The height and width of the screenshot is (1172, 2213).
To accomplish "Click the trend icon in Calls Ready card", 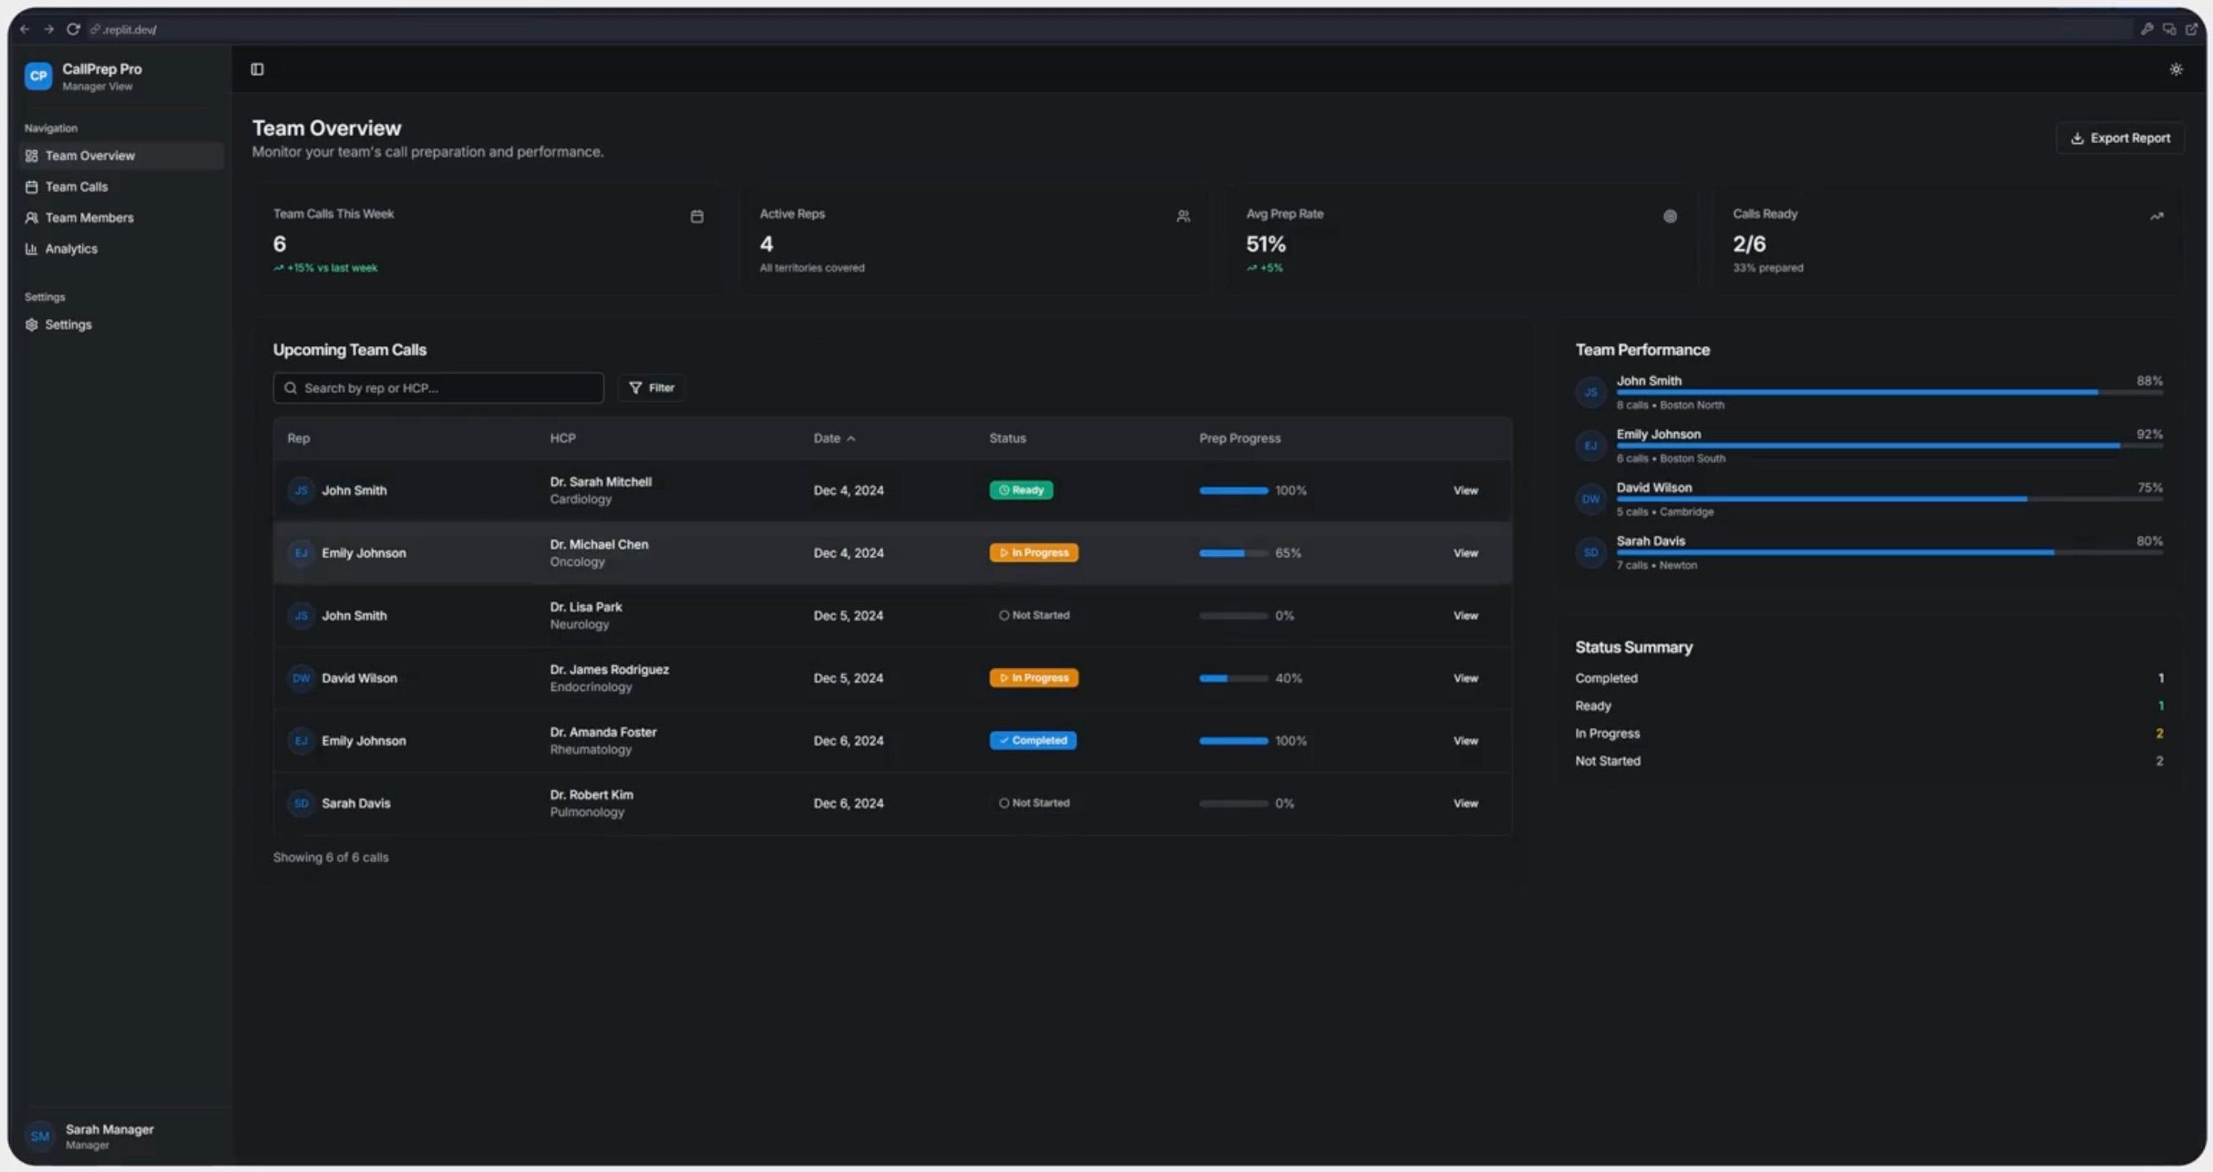I will [x=2156, y=216].
